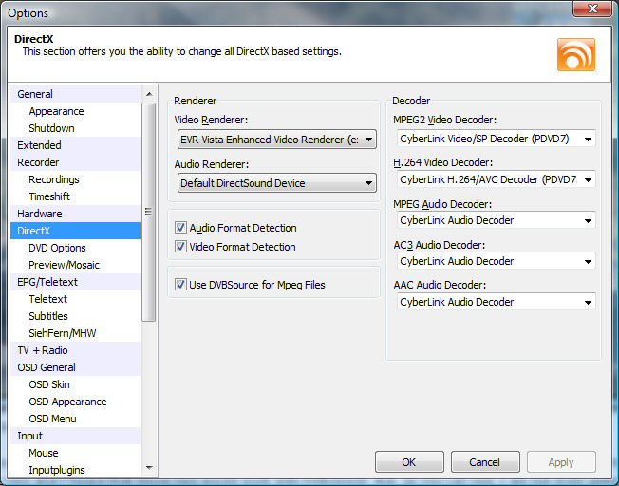
Task: Open the Audio Renderer dropdown
Action: 277,183
